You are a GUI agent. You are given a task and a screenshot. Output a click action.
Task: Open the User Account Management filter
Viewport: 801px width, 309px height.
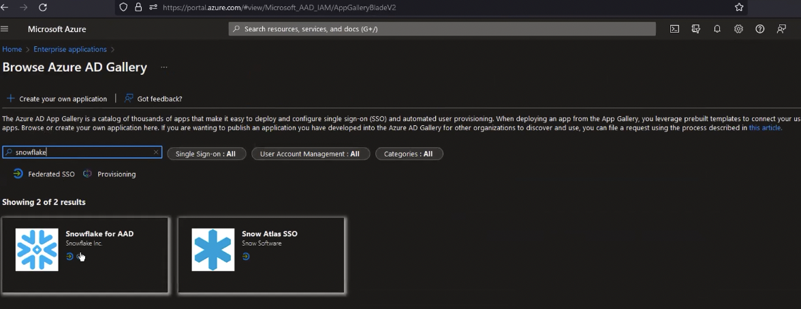point(311,154)
